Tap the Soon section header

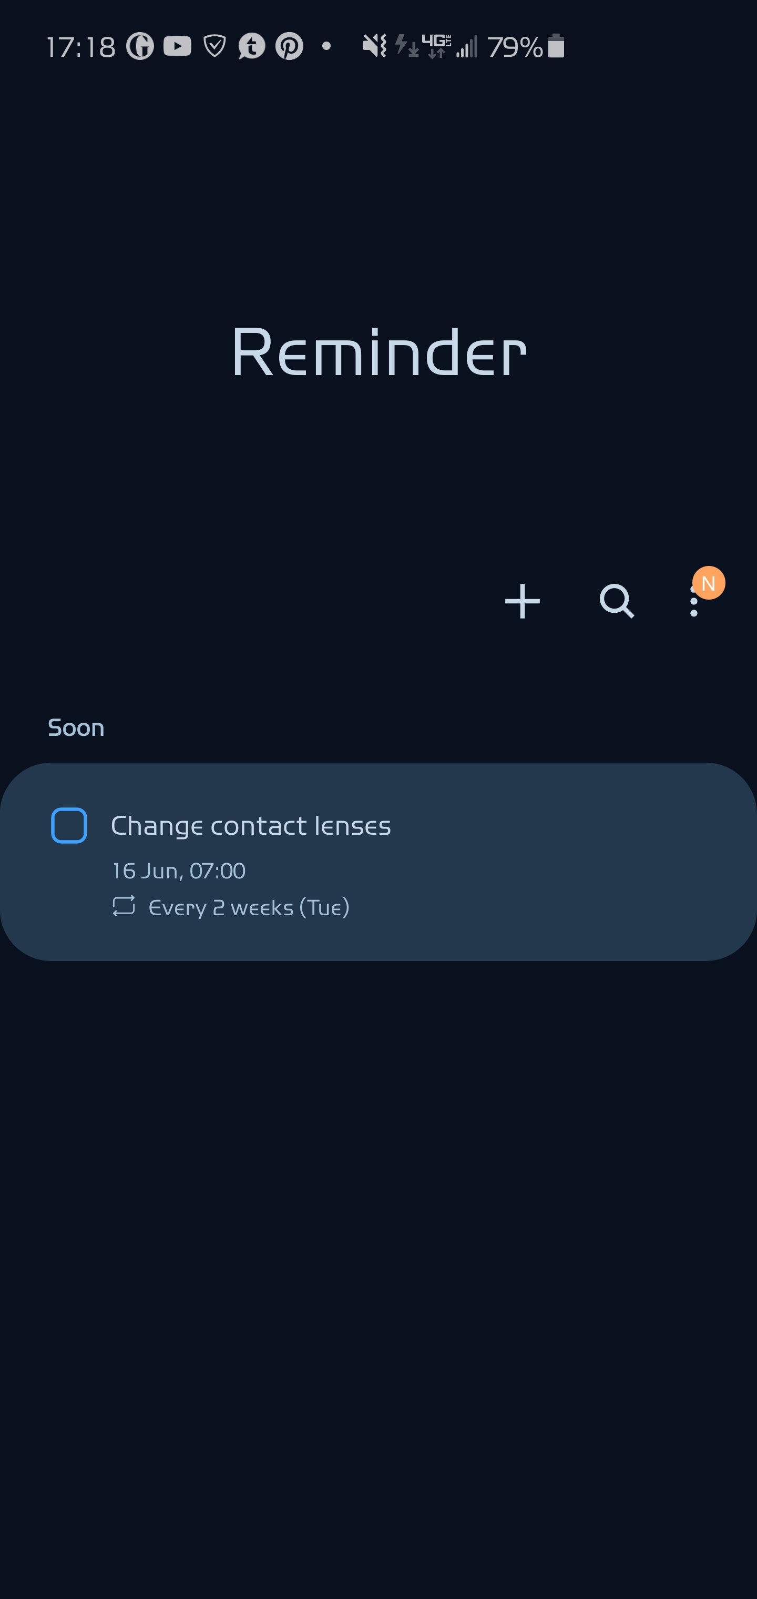tap(76, 727)
